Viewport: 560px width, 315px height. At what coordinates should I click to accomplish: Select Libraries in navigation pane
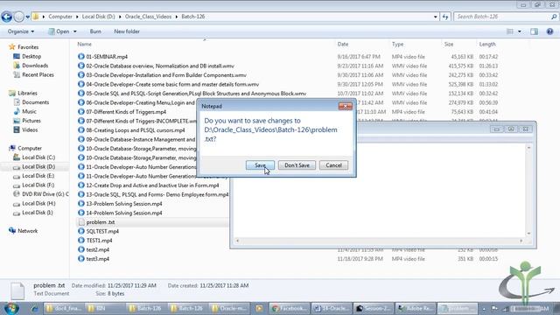point(27,94)
